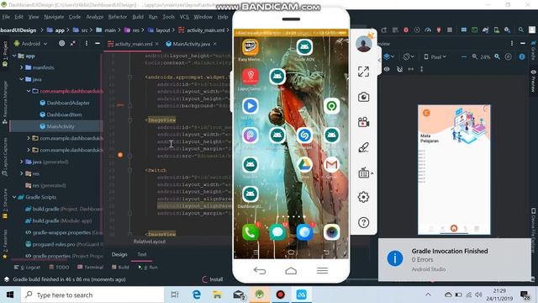Click the user avatar on the mirror toolbar
538x303 pixels.
click(363, 44)
